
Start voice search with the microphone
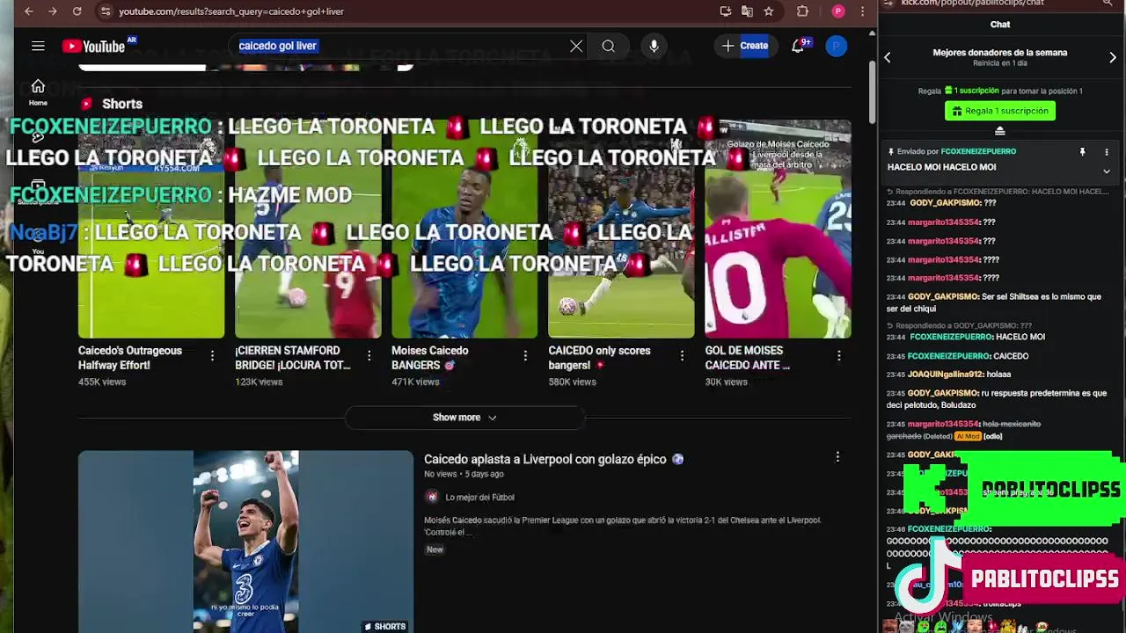tap(654, 46)
